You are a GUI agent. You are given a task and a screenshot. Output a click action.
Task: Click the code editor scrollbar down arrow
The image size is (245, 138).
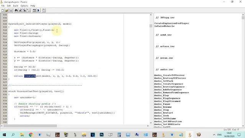151,123
